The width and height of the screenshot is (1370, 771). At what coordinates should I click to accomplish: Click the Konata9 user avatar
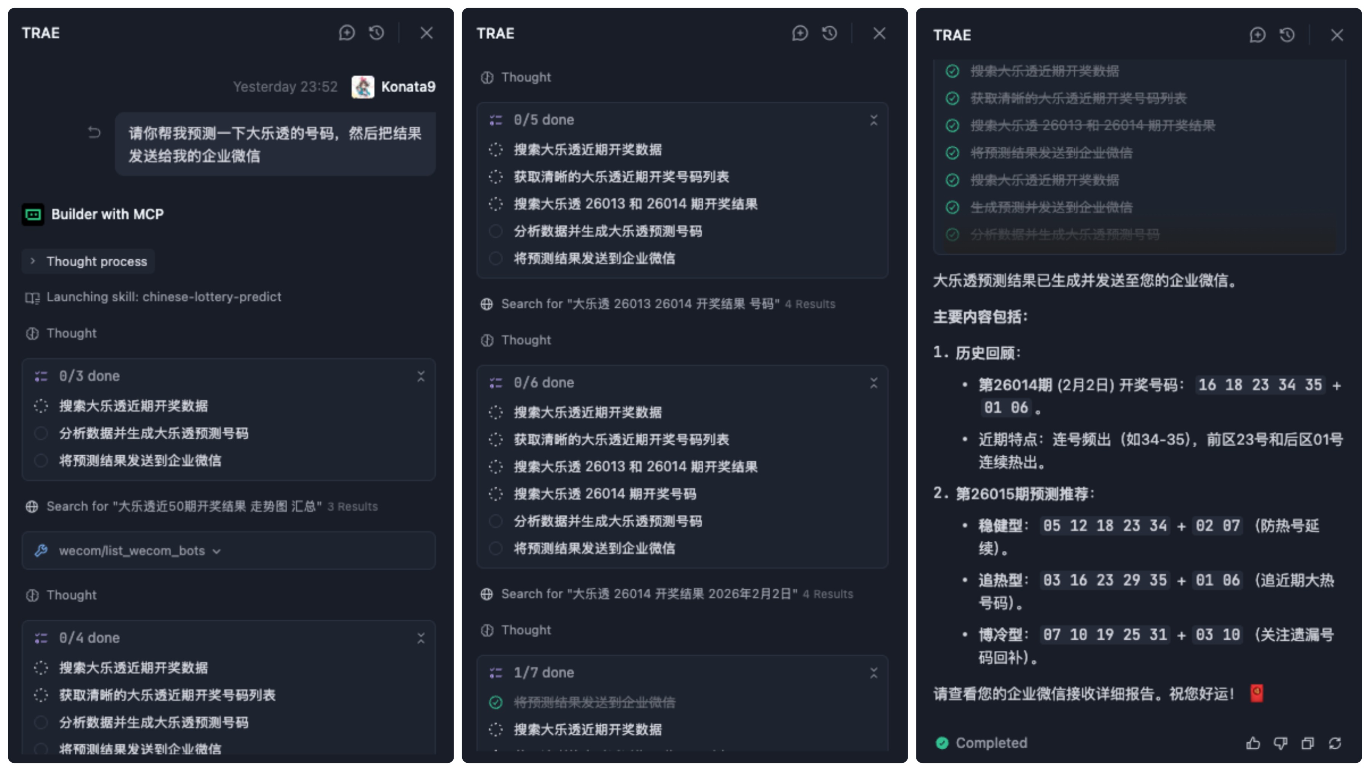pyautogui.click(x=364, y=87)
